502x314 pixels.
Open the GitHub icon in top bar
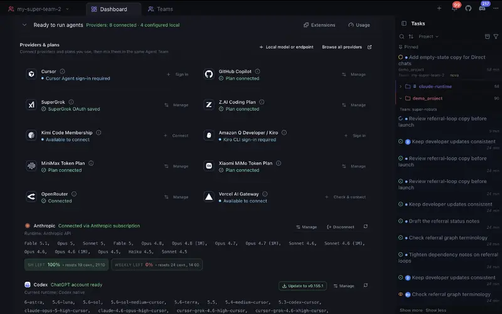468,8
